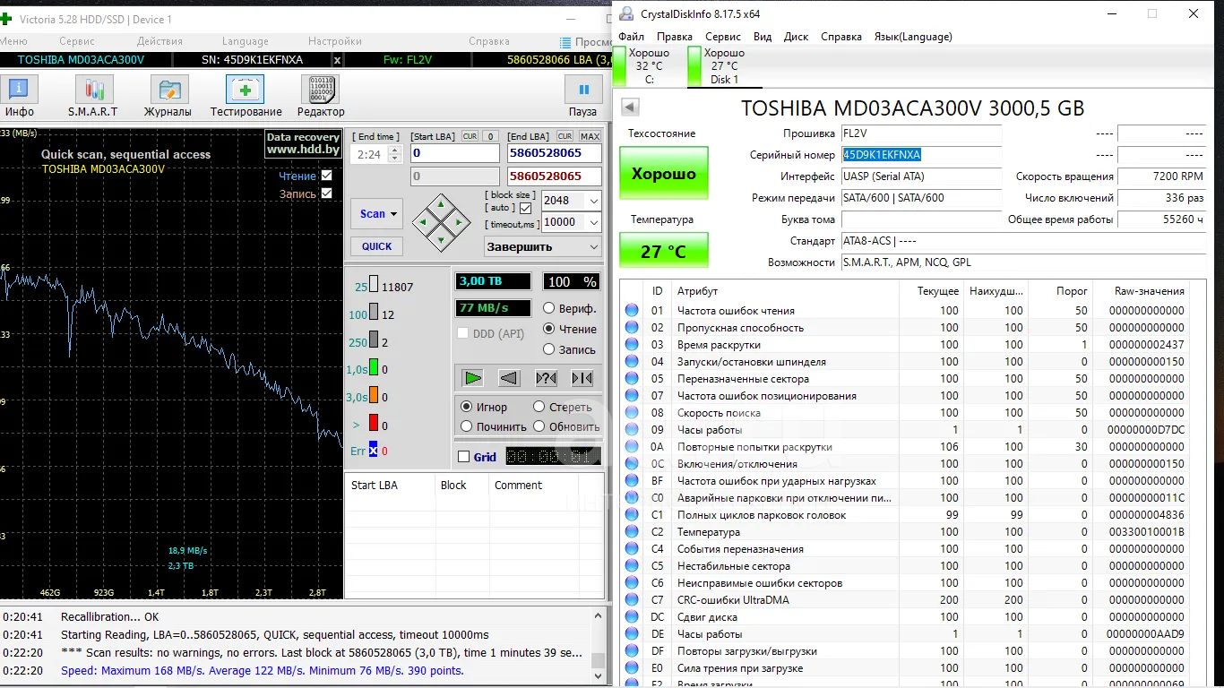Click the CUR button beside End LBA
The image size is (1224, 688).
(565, 136)
